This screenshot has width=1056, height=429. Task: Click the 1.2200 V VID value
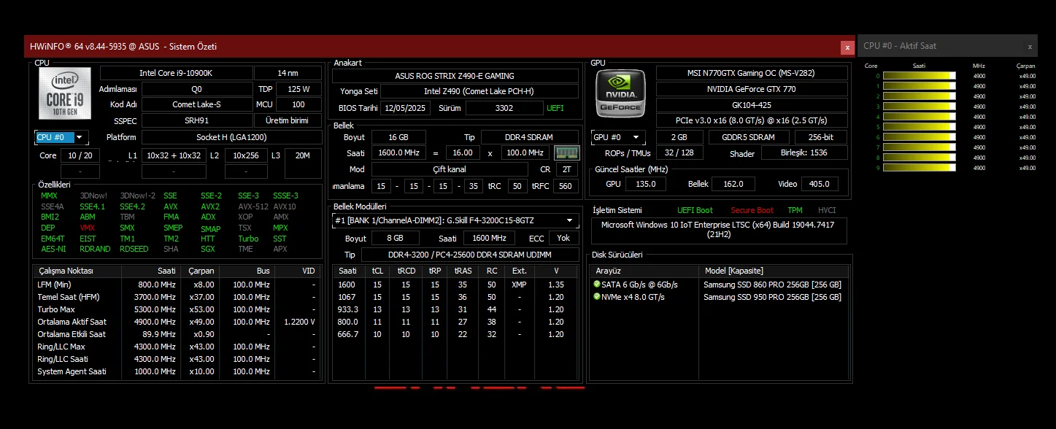pos(299,322)
